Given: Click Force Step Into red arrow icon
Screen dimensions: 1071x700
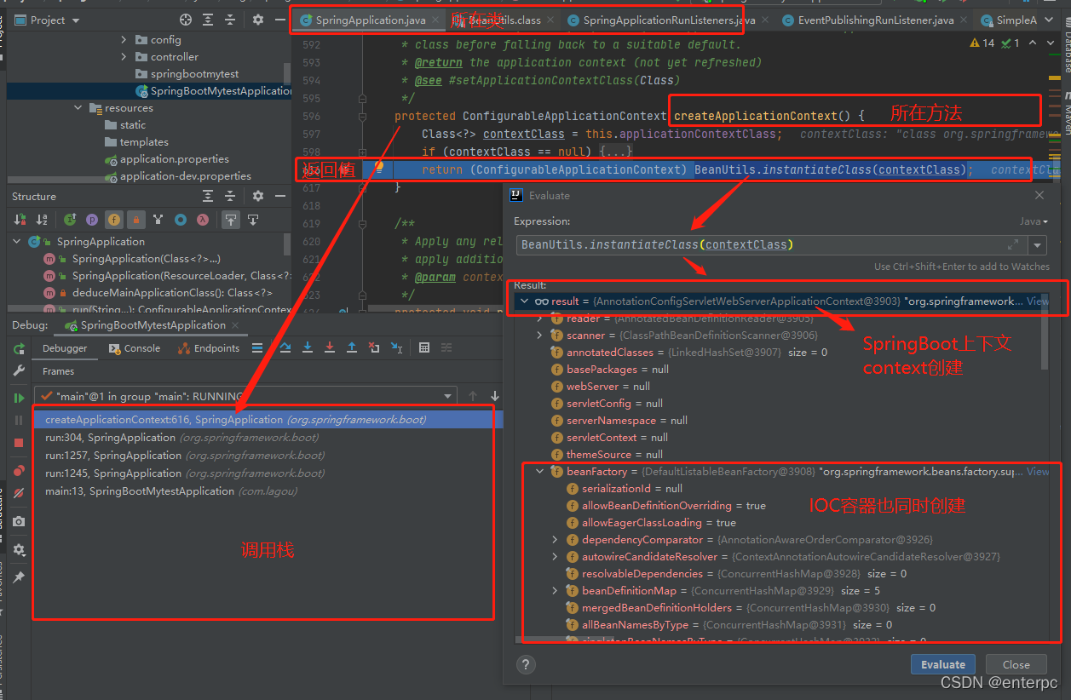Looking at the screenshot, I should (330, 347).
